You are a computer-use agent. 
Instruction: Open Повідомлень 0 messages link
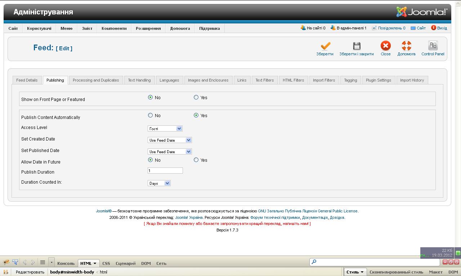(x=389, y=28)
